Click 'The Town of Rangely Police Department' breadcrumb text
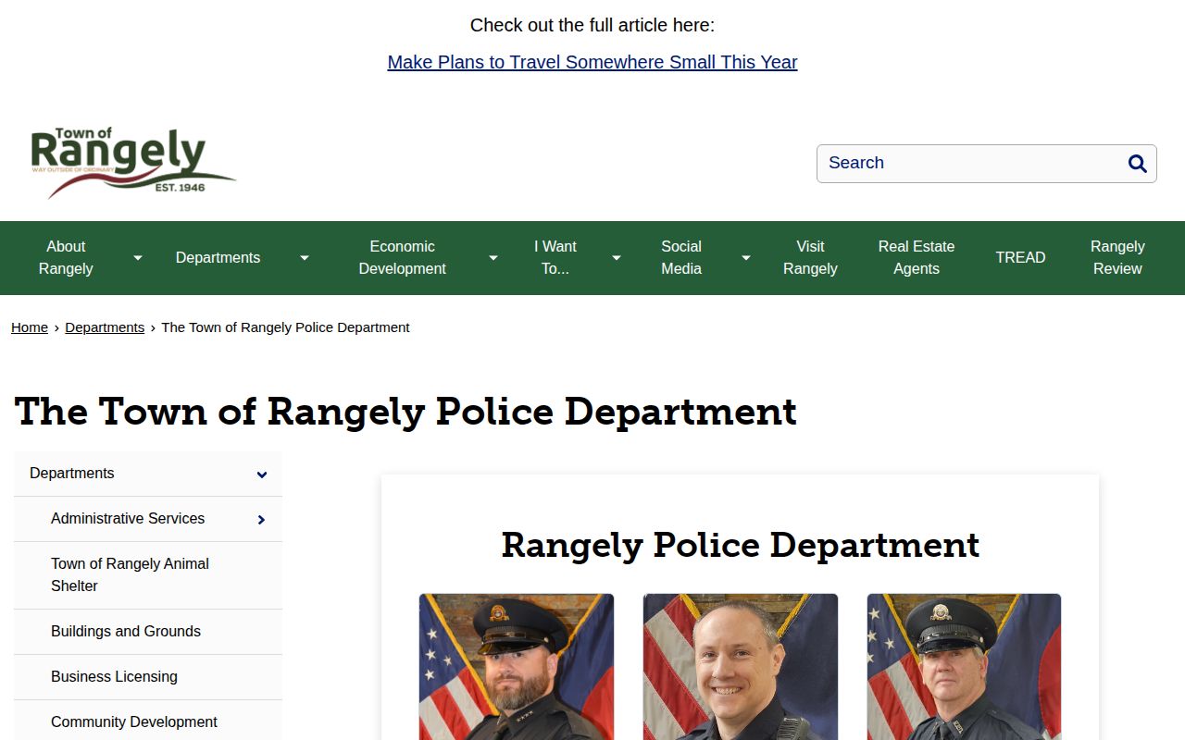 285,327
